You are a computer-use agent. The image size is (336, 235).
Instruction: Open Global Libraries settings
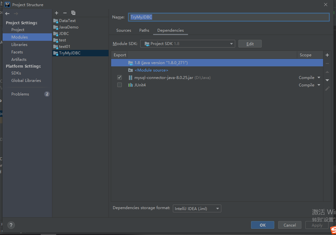[x=26, y=80]
